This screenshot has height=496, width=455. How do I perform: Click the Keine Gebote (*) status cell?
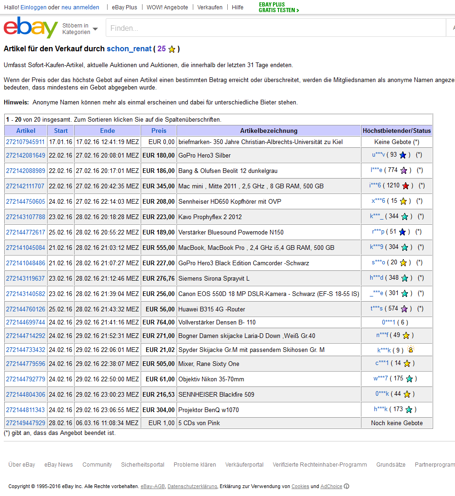(396, 142)
